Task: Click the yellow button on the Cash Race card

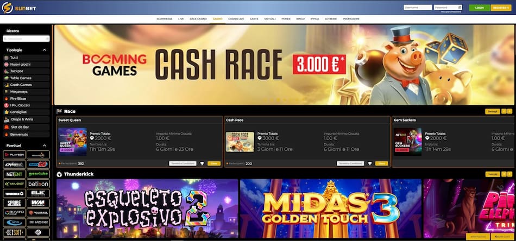Action: coord(382,163)
